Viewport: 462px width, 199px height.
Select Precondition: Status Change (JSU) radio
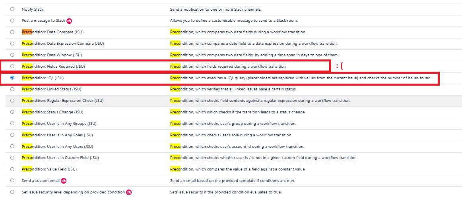tap(12, 112)
